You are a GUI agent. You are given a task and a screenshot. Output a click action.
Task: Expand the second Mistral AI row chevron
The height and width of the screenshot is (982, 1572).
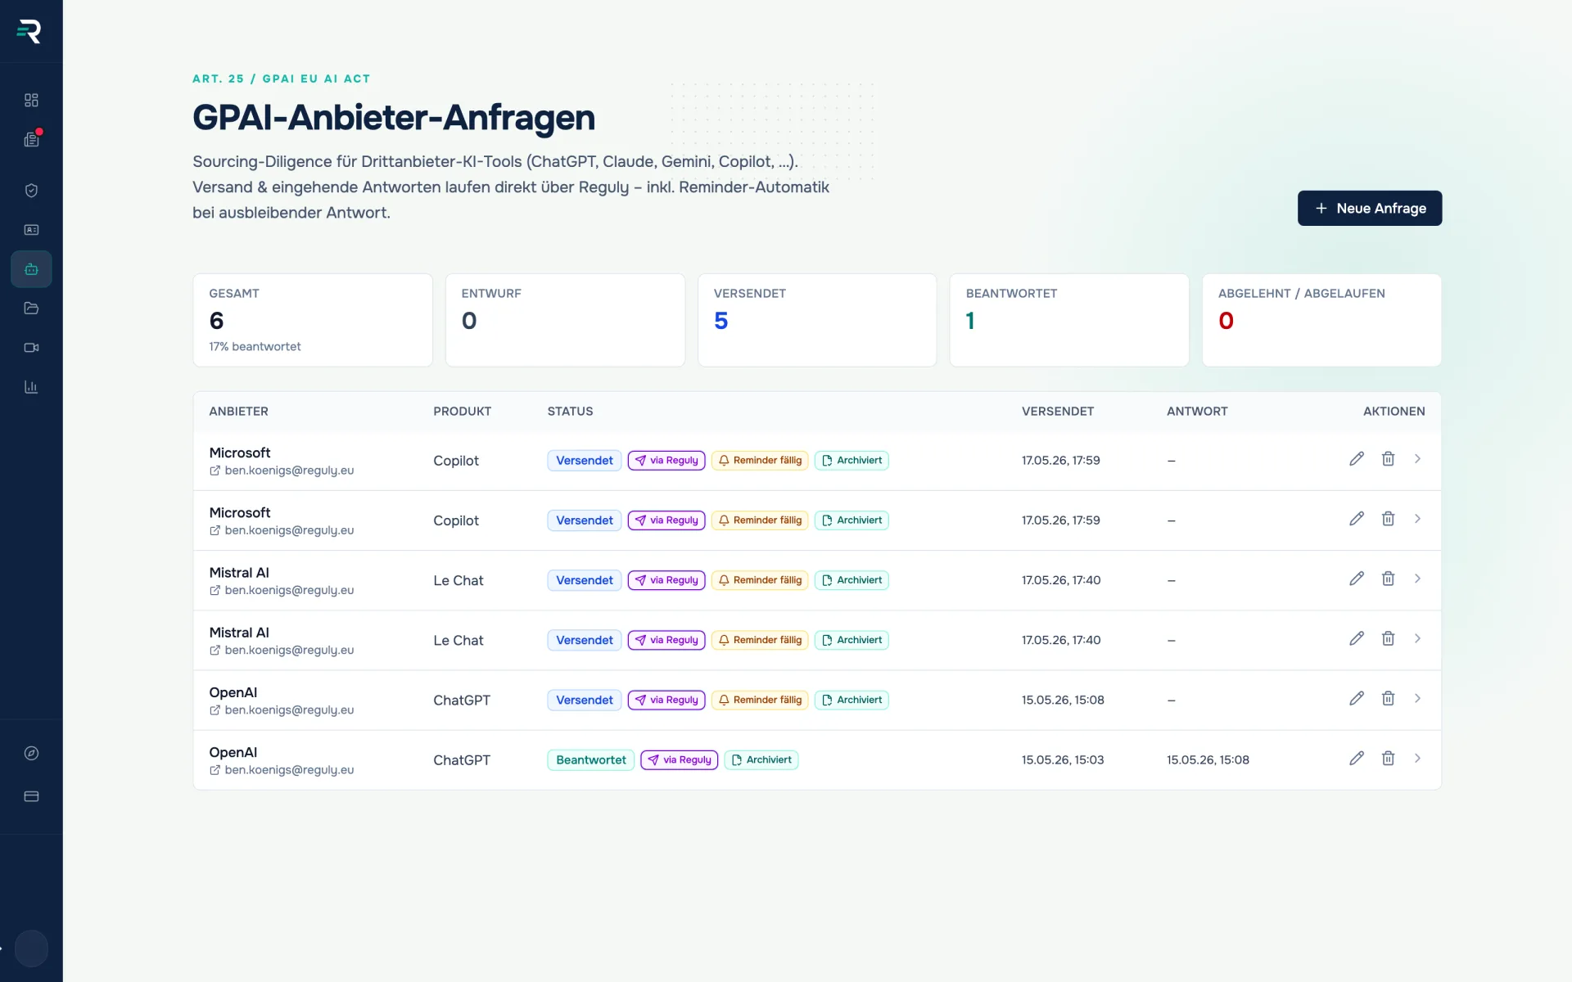(1417, 638)
